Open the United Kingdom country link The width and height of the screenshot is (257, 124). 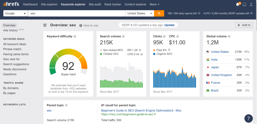[221, 75]
